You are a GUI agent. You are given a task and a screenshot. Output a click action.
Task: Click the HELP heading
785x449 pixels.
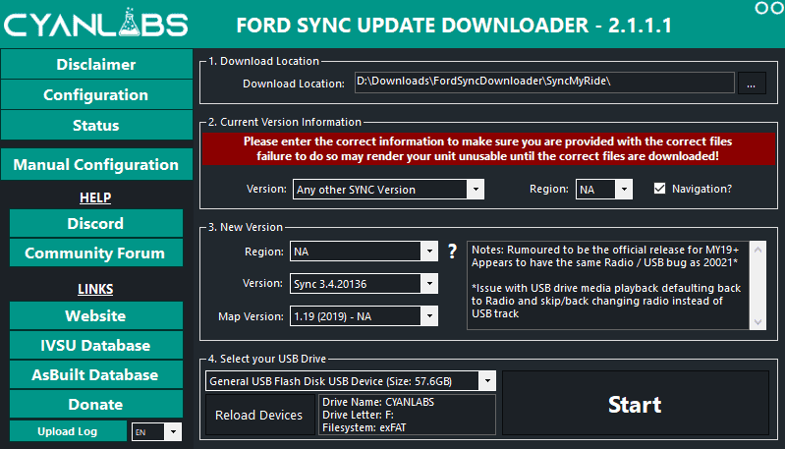(95, 197)
